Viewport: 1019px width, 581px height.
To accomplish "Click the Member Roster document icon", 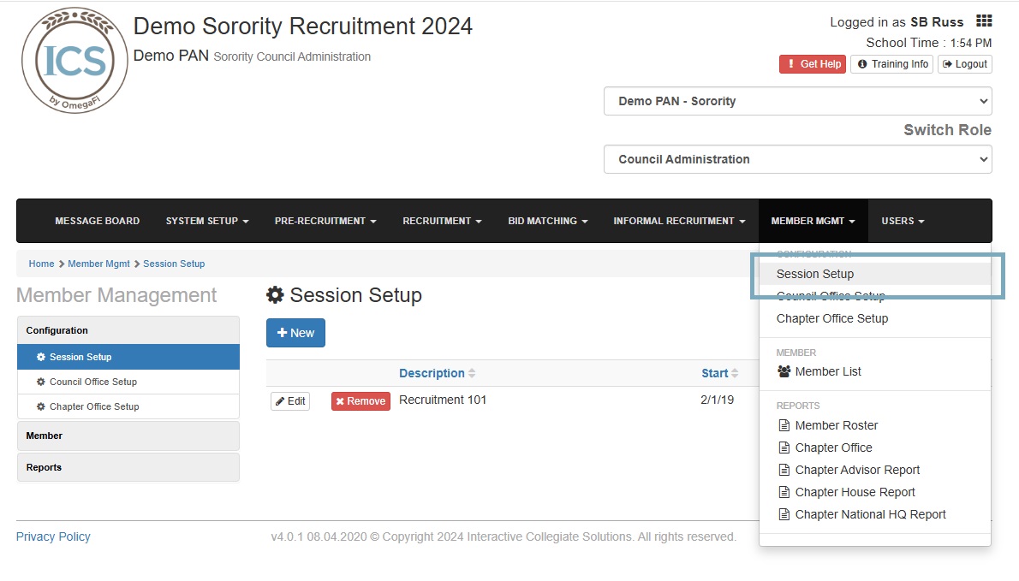I will click(x=786, y=425).
